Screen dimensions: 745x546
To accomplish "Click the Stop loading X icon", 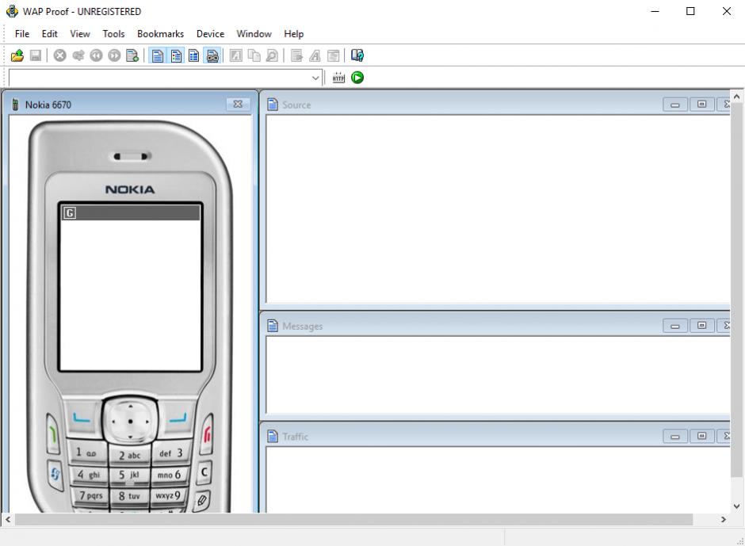I will (x=60, y=55).
